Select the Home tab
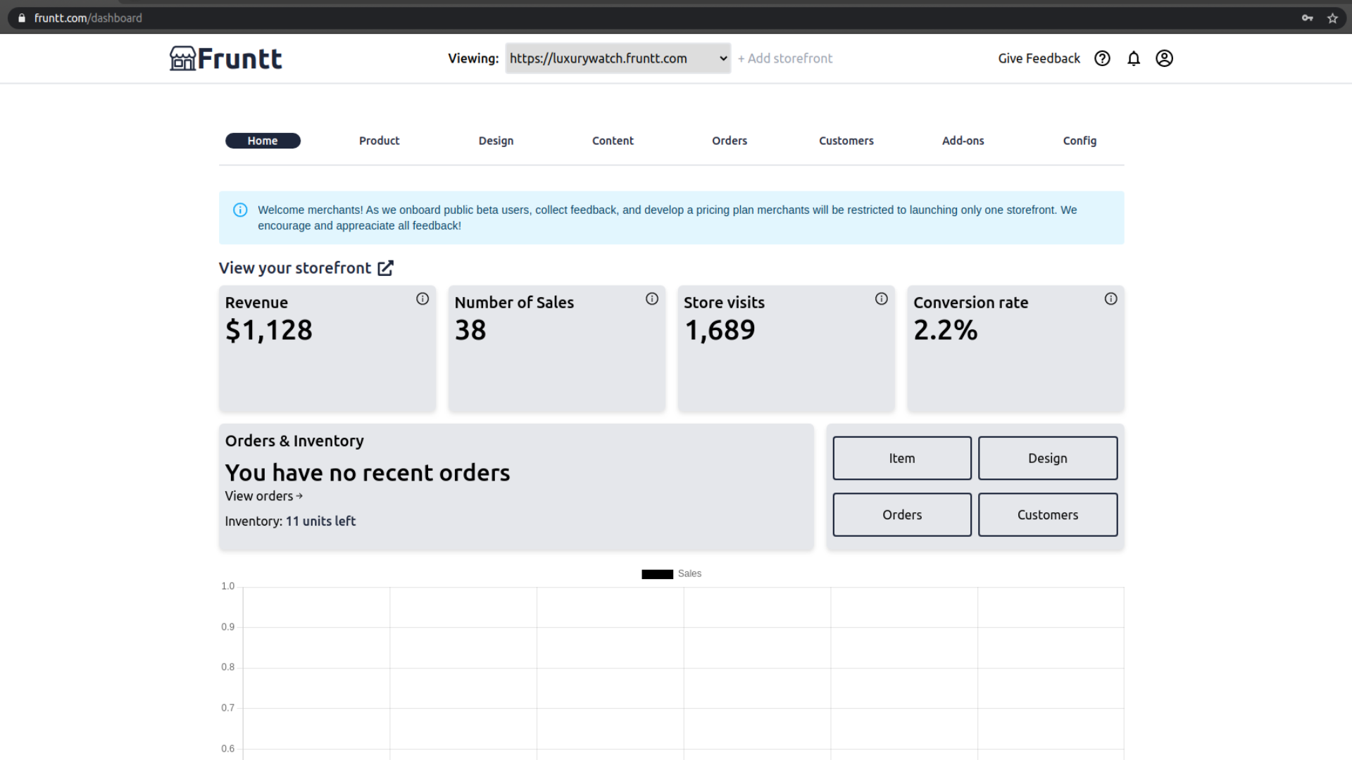This screenshot has width=1352, height=760. (263, 141)
